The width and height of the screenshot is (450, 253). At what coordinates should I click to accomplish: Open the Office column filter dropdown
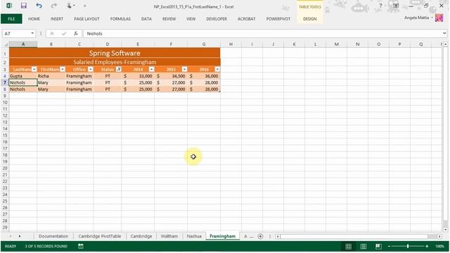[x=91, y=70]
